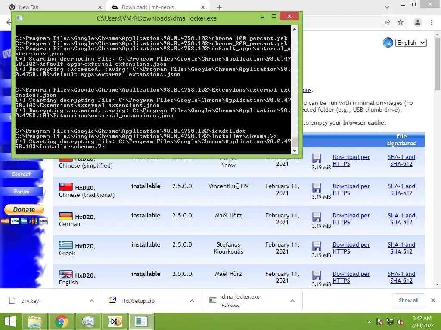Open the Chrome profile avatar
Screen dimensions: 441x330
tap(418, 22)
